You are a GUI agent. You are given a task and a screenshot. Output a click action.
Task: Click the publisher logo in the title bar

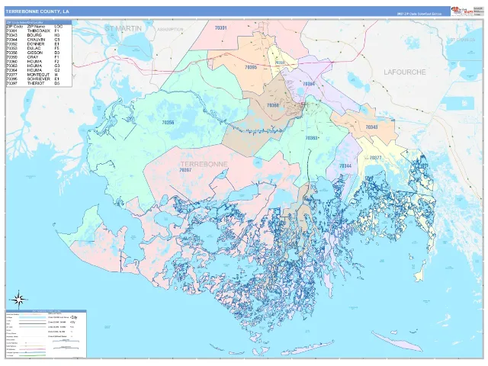462,11
